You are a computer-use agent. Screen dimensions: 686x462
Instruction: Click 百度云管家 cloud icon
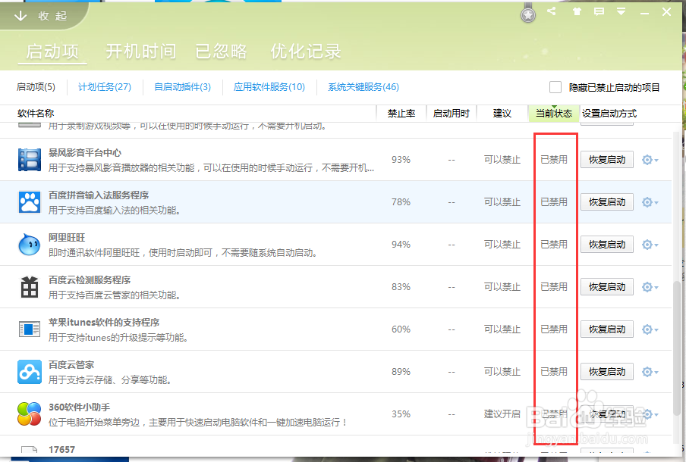pyautogui.click(x=30, y=372)
